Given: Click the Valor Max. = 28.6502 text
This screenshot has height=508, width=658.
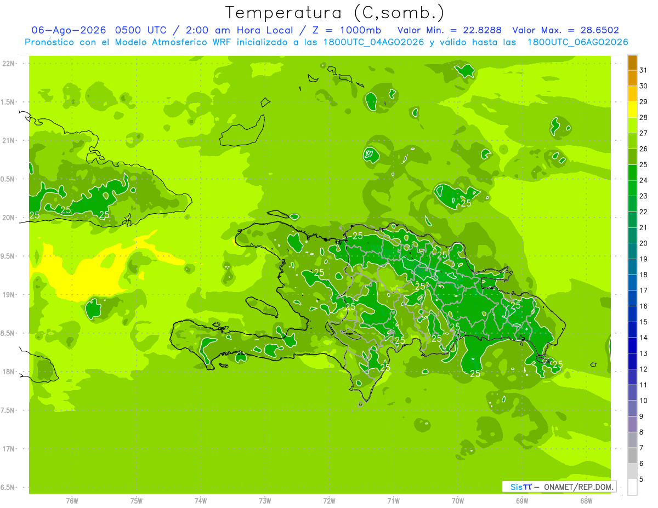Looking at the screenshot, I should click(565, 30).
